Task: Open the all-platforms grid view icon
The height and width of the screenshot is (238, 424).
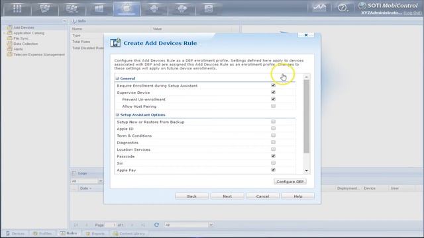Action: [17, 9]
